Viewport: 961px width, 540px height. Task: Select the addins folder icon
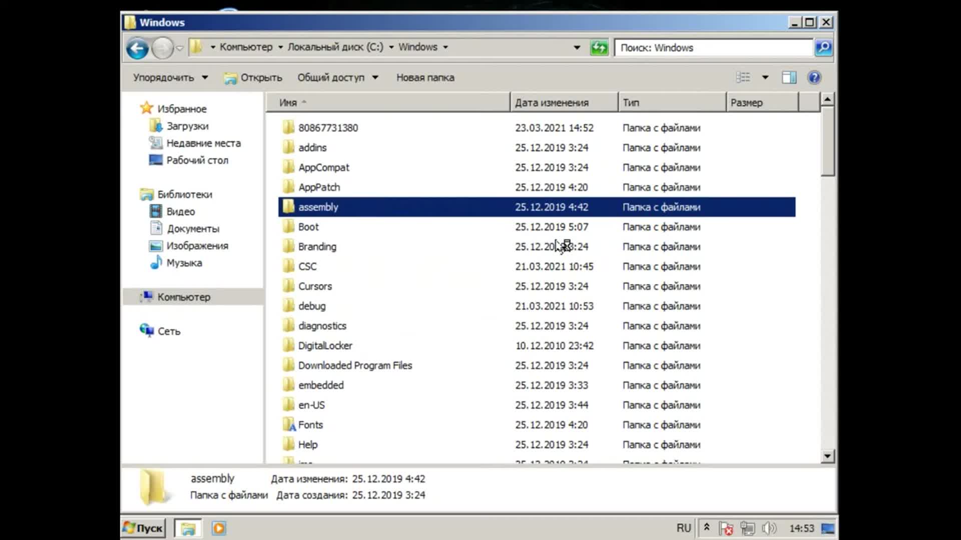(288, 147)
